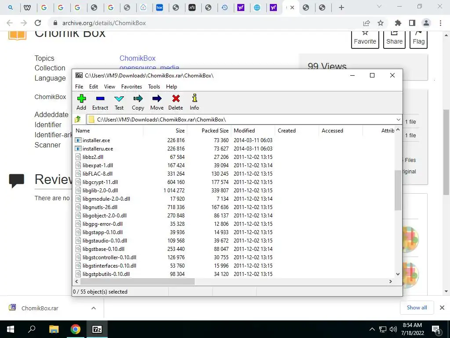Click the ChomikBox.rar downloaded file
The image size is (450, 338).
40,308
